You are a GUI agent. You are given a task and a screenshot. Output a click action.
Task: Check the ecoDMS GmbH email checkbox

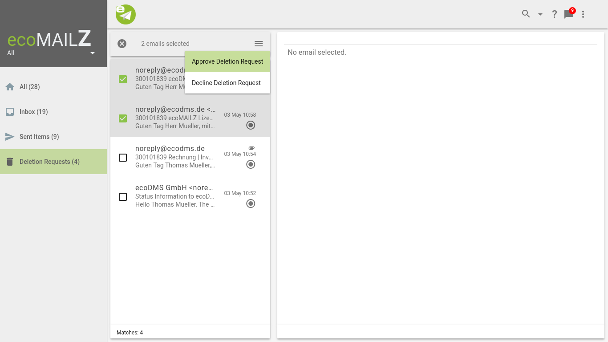pos(123,197)
